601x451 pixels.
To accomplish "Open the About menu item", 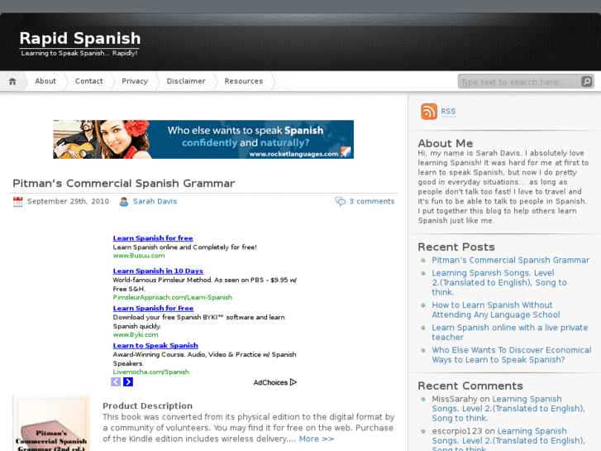I will 45,81.
